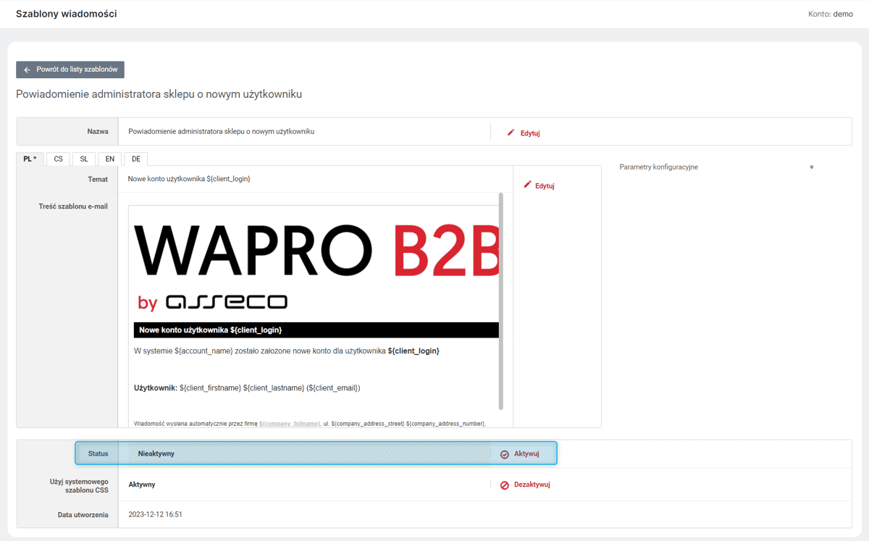Click Edytuj link next to the email template

545,185
